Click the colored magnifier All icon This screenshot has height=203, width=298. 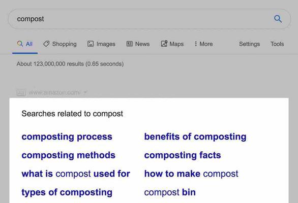pos(20,44)
